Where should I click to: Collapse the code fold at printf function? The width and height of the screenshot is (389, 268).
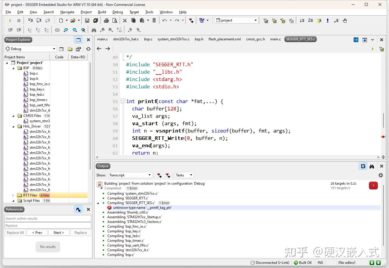123,101
